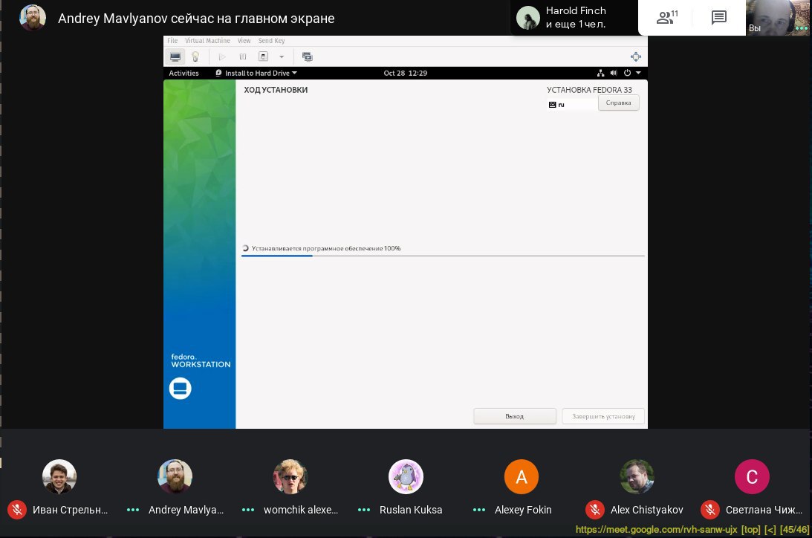This screenshot has height=538, width=812.
Task: Click audio dots icon beside Andrey Mavlya...
Action: coord(133,510)
